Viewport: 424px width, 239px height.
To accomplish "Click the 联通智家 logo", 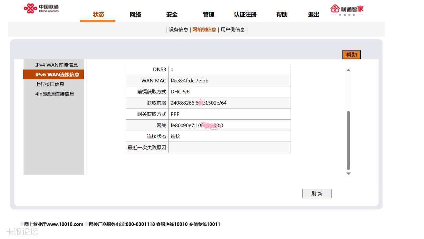I will coord(347,10).
